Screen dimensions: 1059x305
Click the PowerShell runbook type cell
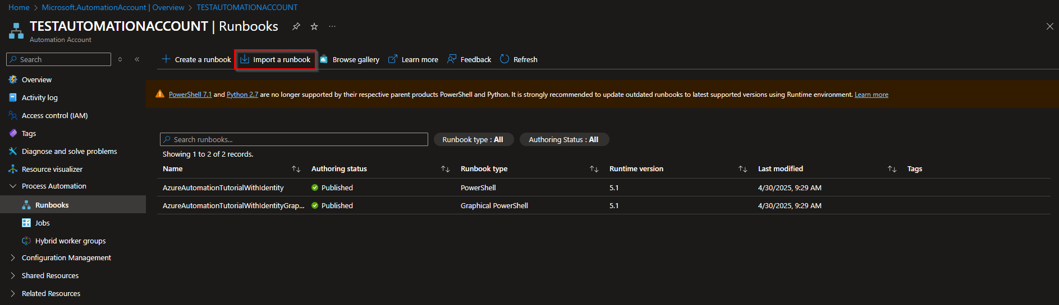click(478, 187)
